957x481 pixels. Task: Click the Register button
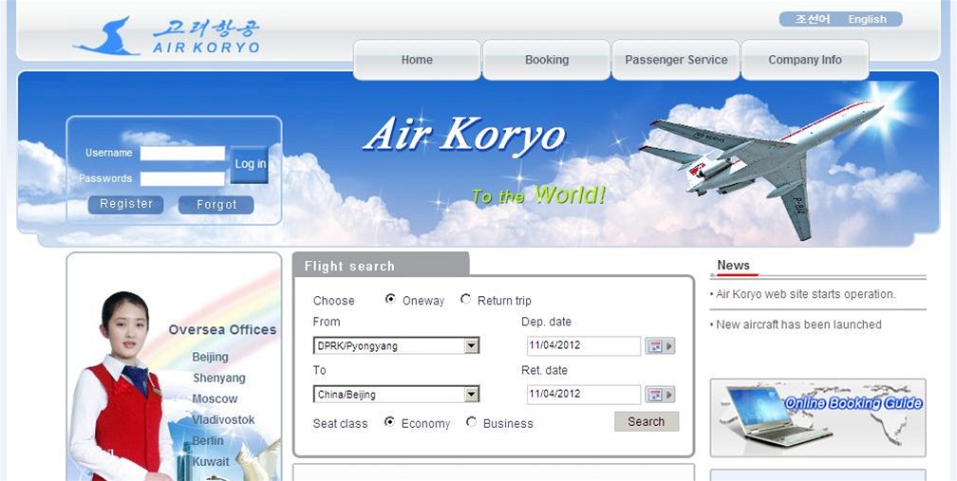pyautogui.click(x=125, y=204)
